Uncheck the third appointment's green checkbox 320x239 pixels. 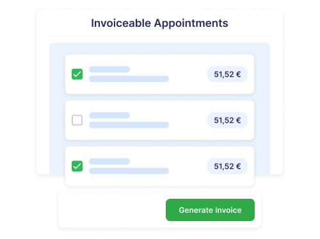(77, 166)
